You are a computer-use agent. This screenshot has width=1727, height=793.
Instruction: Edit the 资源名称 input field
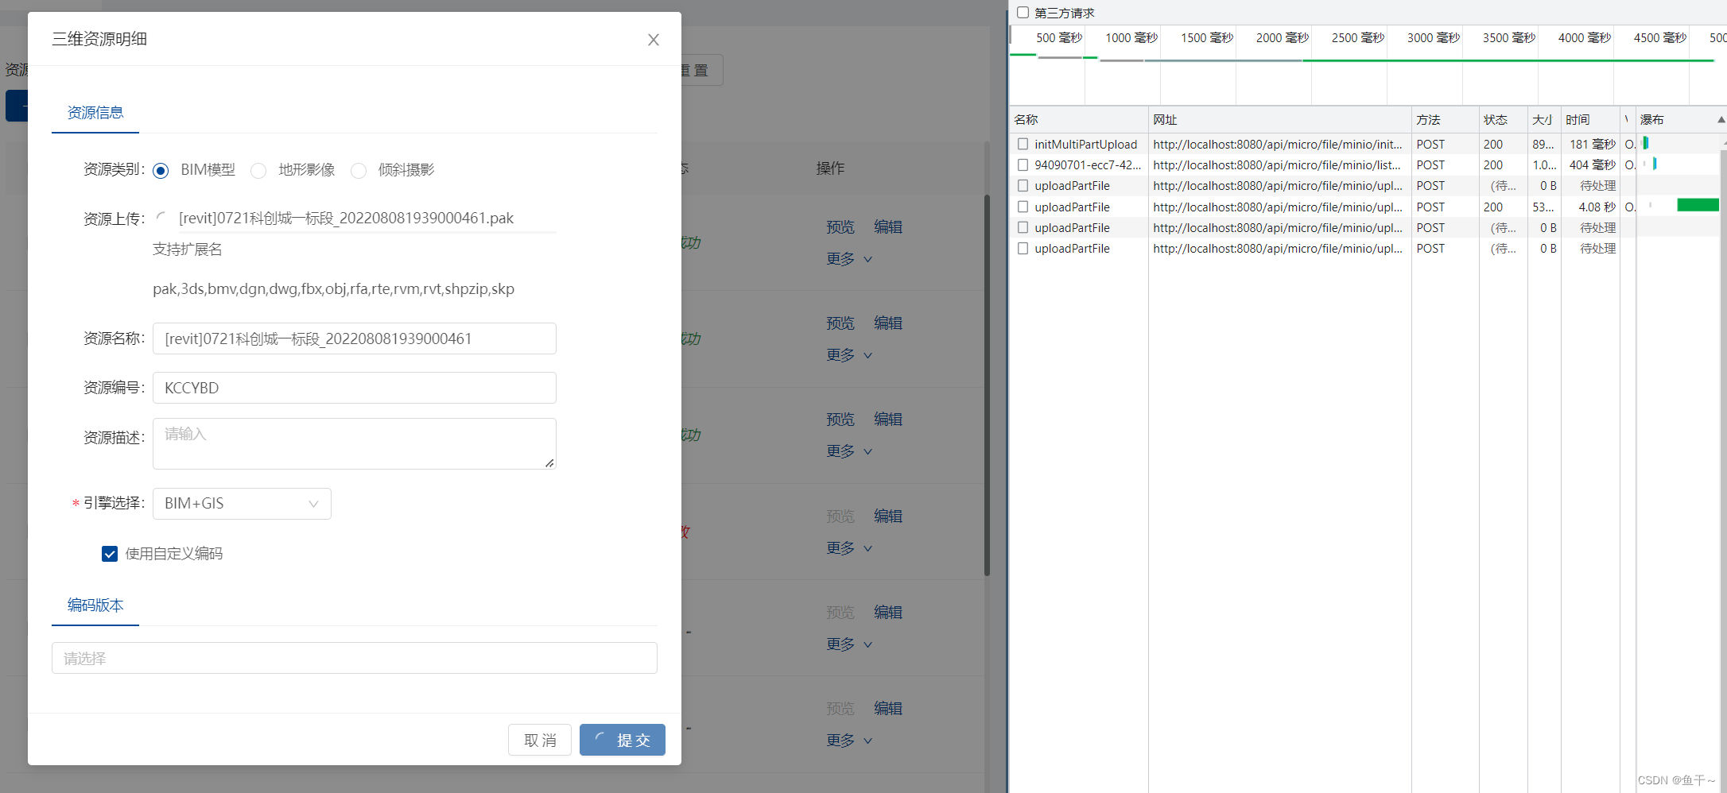[x=355, y=338]
